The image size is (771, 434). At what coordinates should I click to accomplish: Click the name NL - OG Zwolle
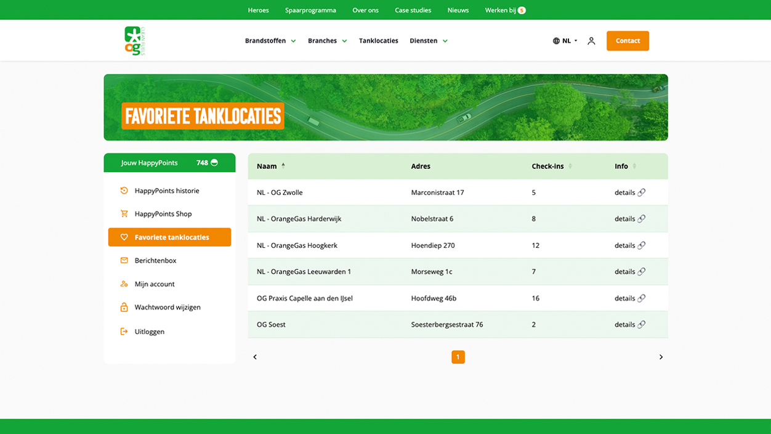[x=280, y=192]
